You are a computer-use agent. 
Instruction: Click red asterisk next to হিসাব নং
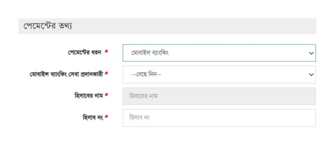(106, 118)
